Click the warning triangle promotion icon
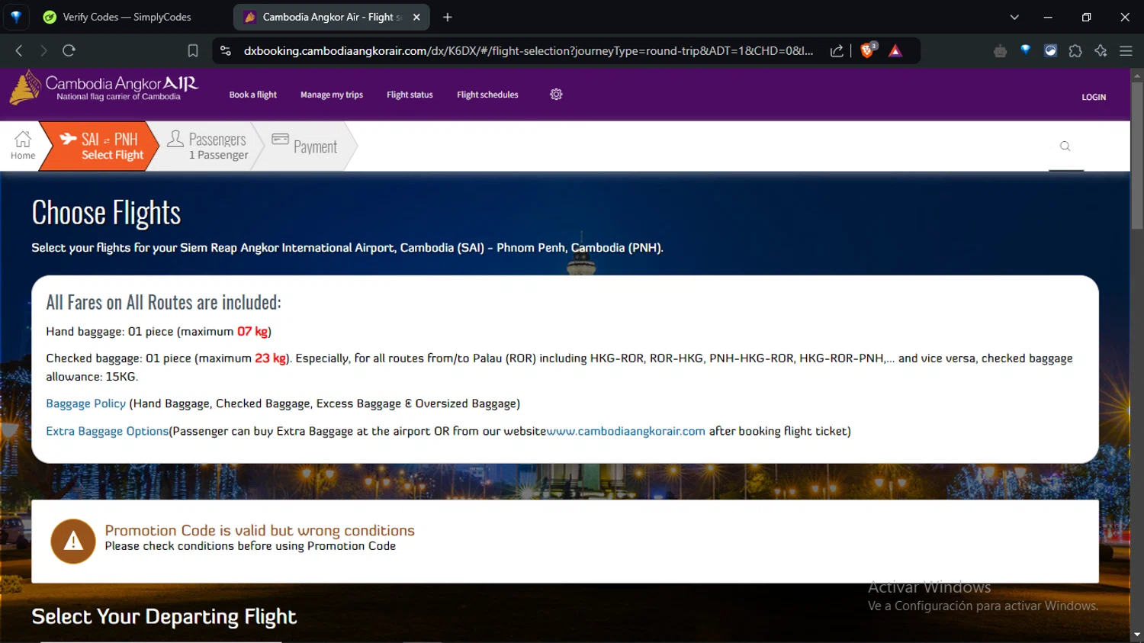 coord(73,542)
